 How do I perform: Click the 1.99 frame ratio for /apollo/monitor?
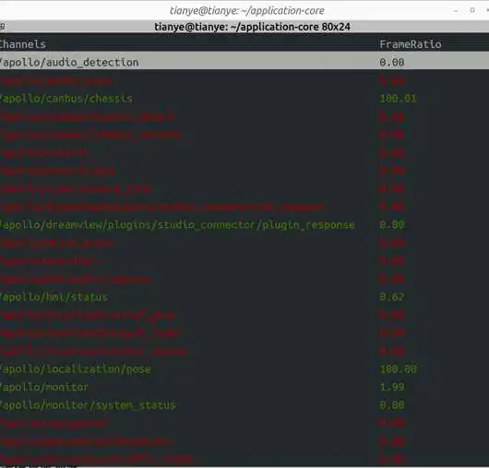pos(392,387)
